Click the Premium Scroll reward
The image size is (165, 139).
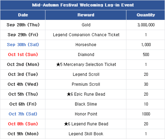pos(86,84)
